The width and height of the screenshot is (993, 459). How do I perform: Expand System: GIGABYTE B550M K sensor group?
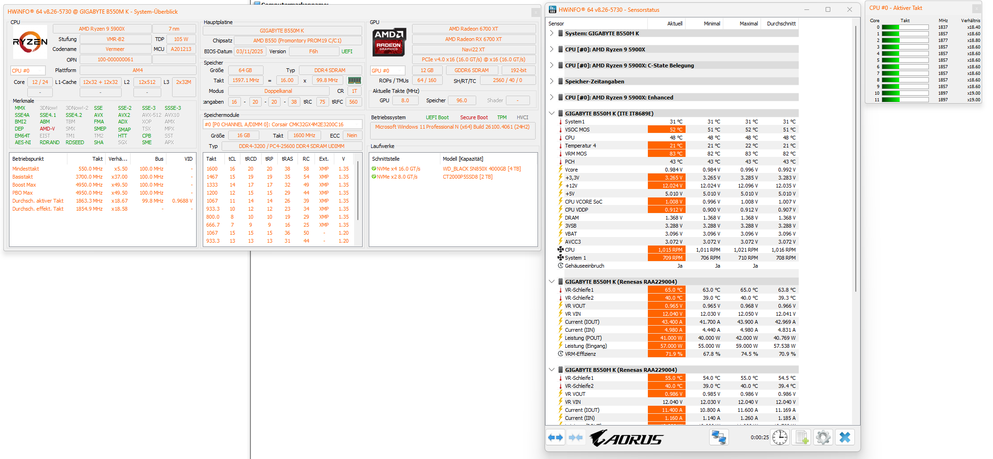(552, 33)
